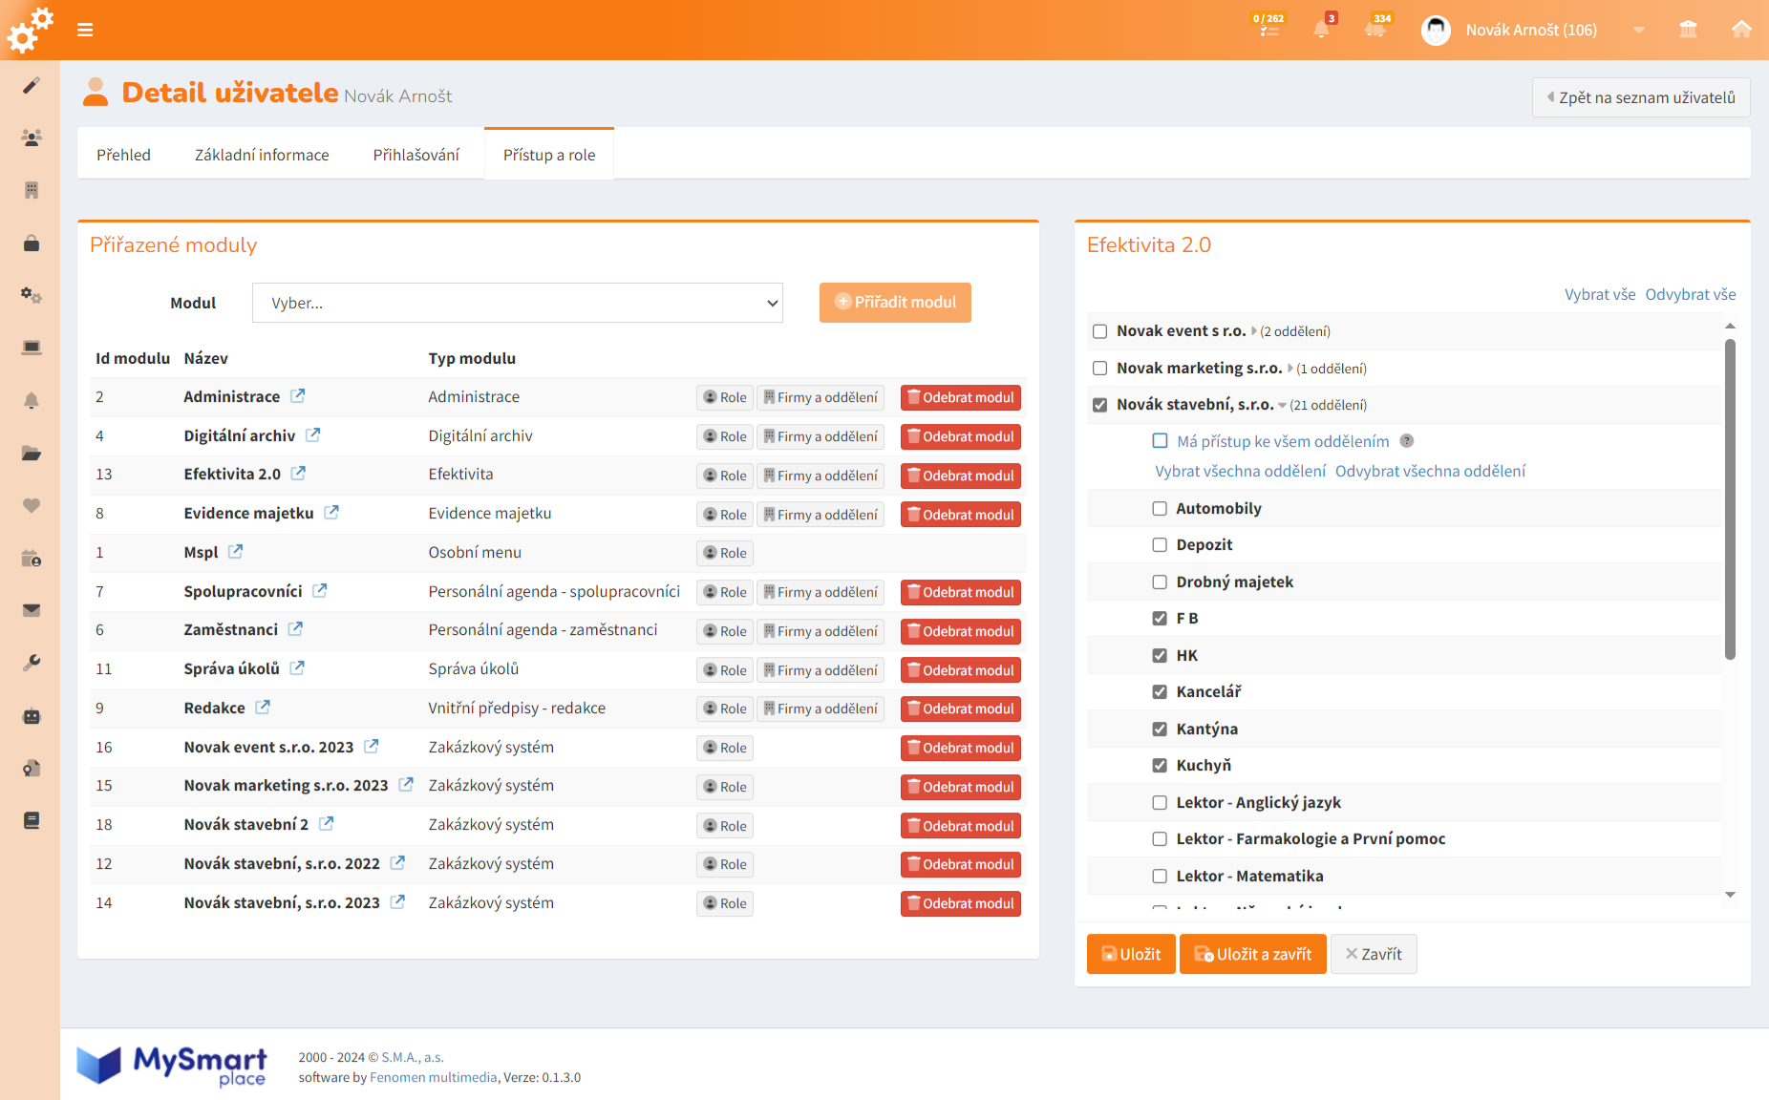Uncheck the Kantýna department checkbox

click(1160, 729)
